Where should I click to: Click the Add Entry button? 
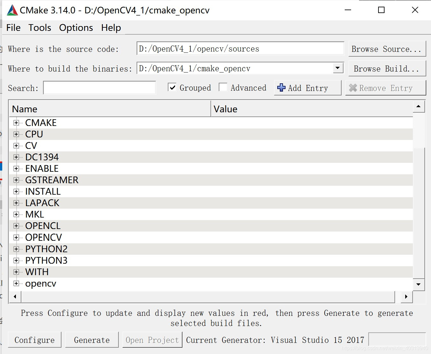tap(307, 88)
